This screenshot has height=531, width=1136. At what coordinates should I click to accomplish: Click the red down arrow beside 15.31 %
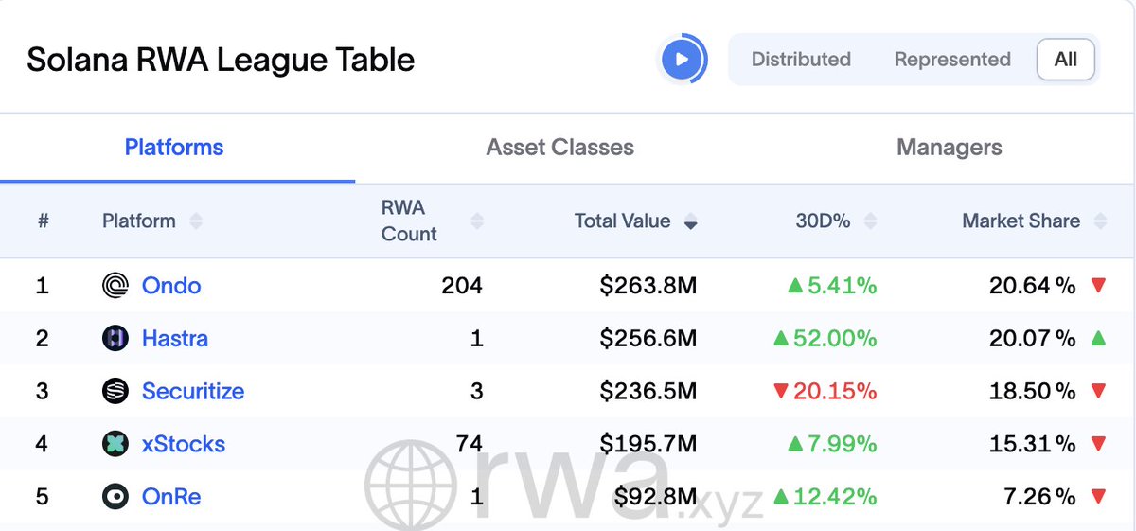coord(1098,444)
